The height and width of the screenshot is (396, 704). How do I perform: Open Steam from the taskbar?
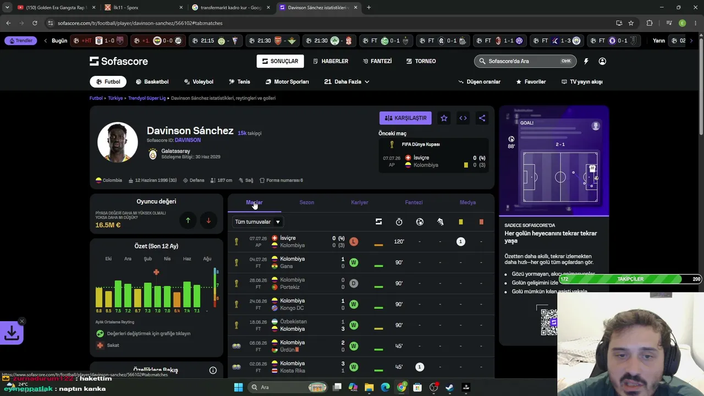pyautogui.click(x=449, y=387)
